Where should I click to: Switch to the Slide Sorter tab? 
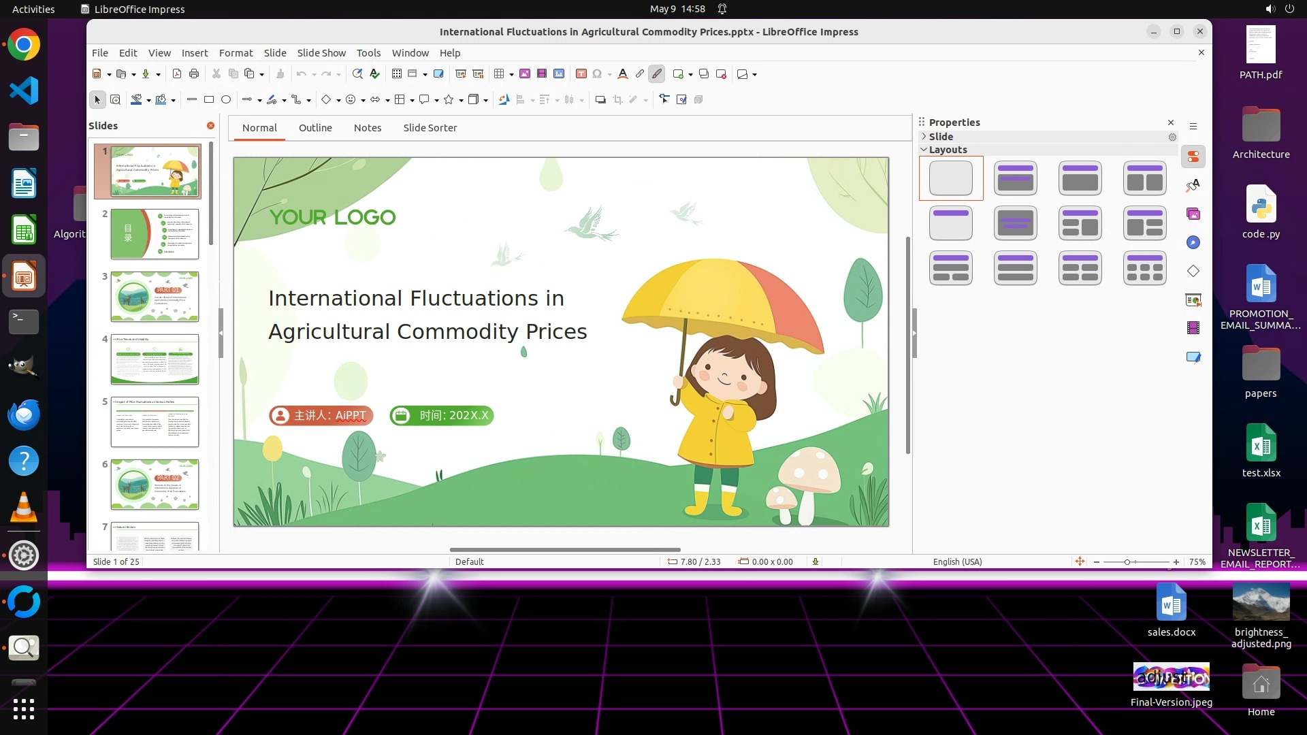[430, 128]
